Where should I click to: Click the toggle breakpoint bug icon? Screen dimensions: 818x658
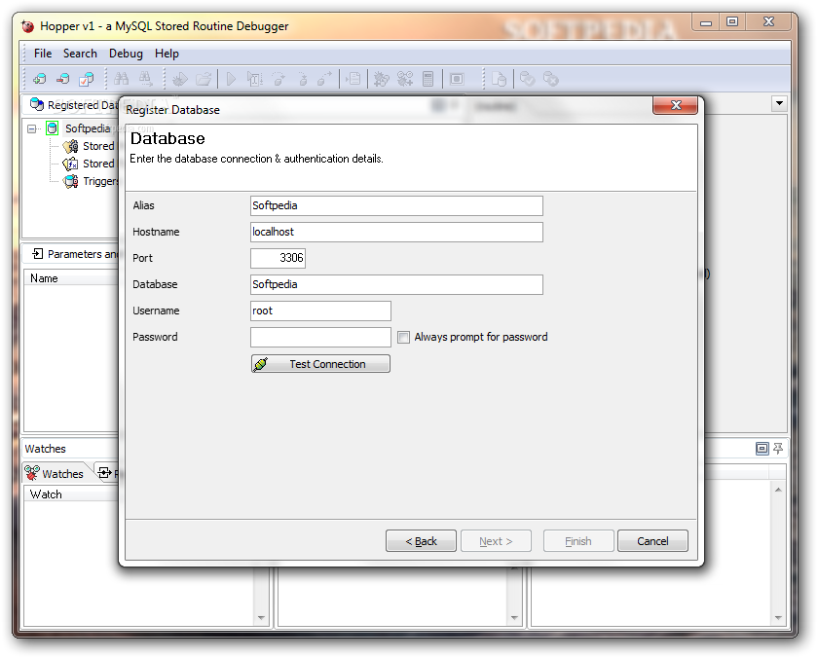click(382, 79)
